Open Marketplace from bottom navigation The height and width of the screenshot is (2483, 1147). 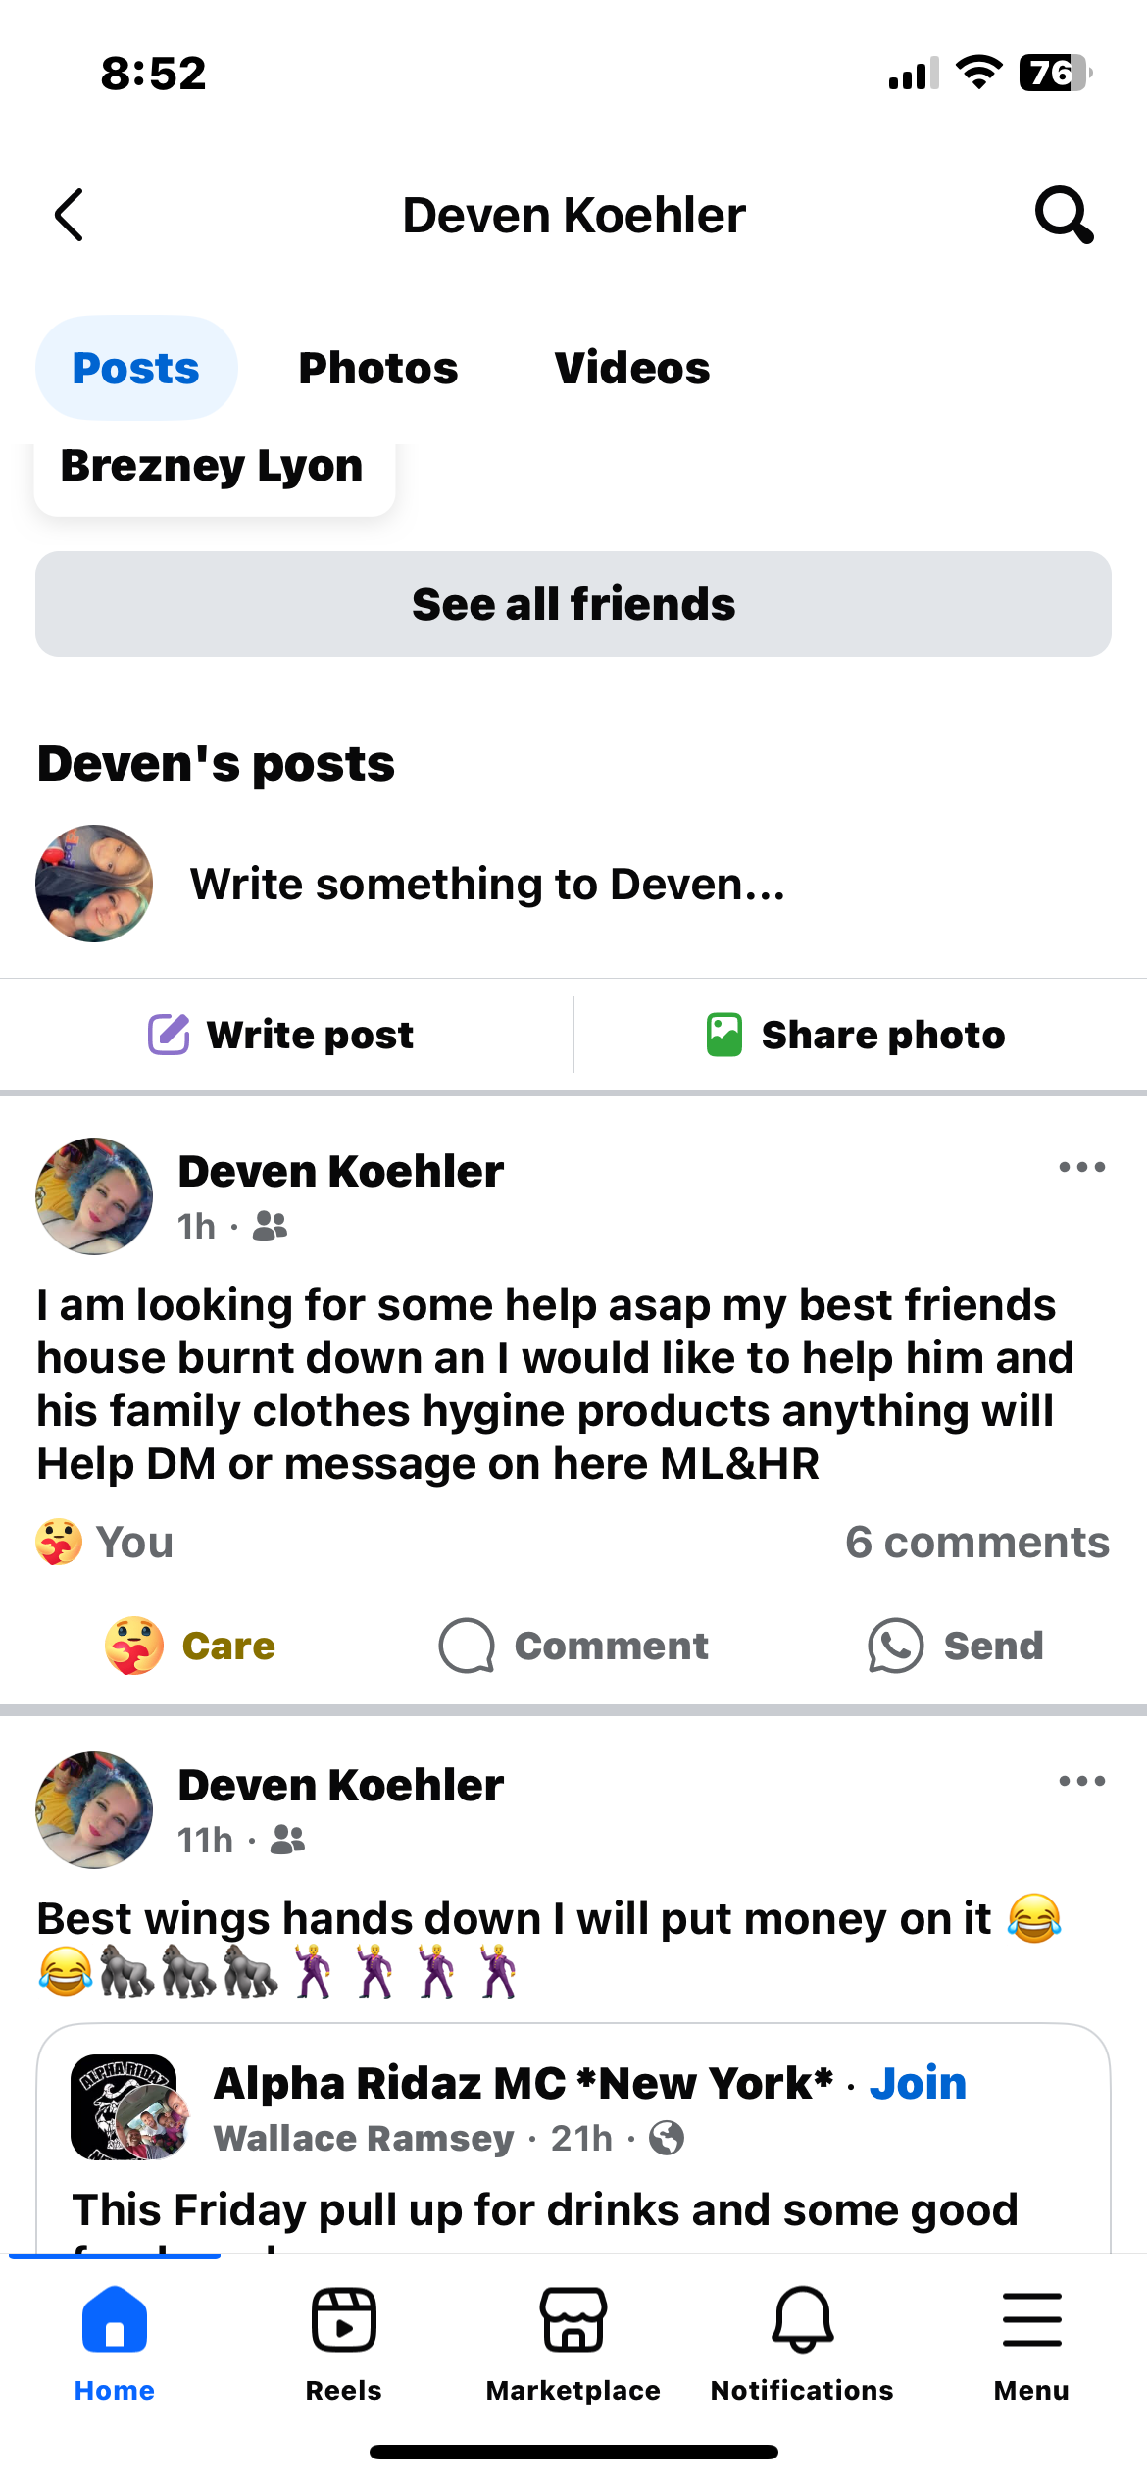(x=573, y=2344)
